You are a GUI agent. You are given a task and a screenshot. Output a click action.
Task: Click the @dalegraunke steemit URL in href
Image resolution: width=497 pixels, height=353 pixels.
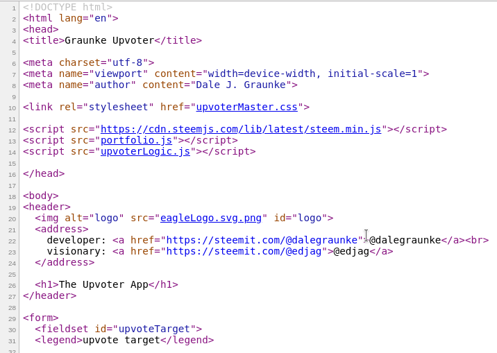tap(262, 240)
